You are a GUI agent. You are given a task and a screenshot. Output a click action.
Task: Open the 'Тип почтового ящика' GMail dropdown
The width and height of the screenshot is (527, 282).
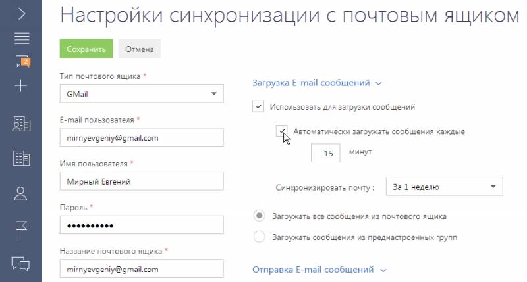142,93
